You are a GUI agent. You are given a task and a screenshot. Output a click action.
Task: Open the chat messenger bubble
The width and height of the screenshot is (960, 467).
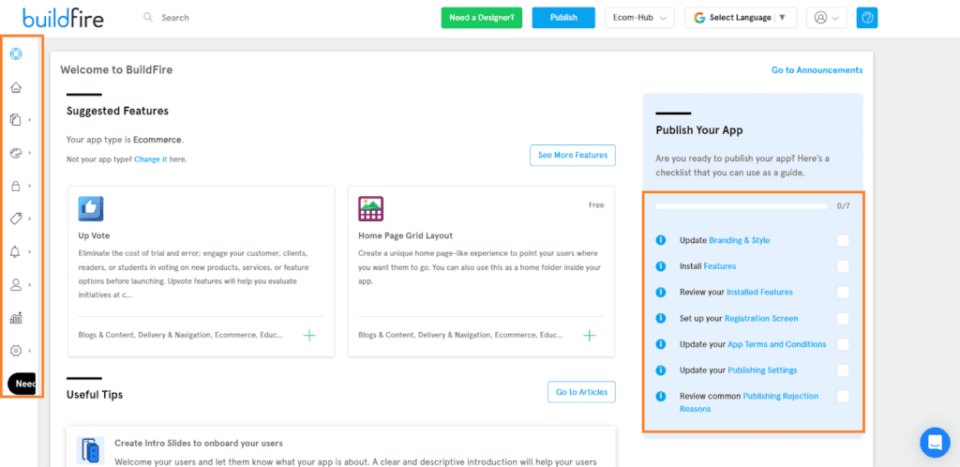pos(935,442)
